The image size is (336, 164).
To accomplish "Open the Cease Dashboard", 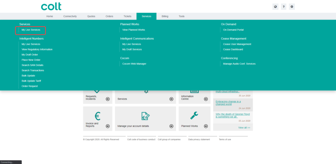I will point(233,50).
